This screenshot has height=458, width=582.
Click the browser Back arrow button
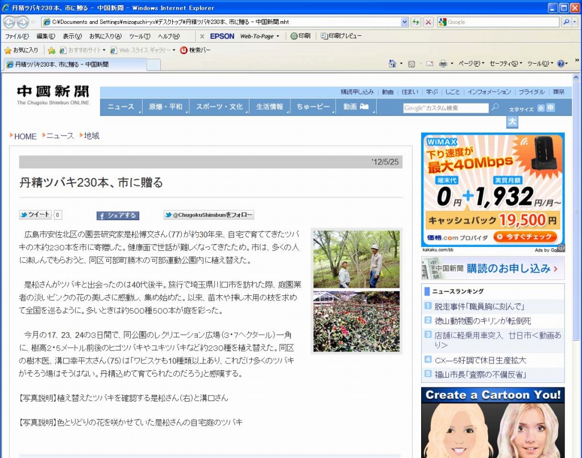9,22
